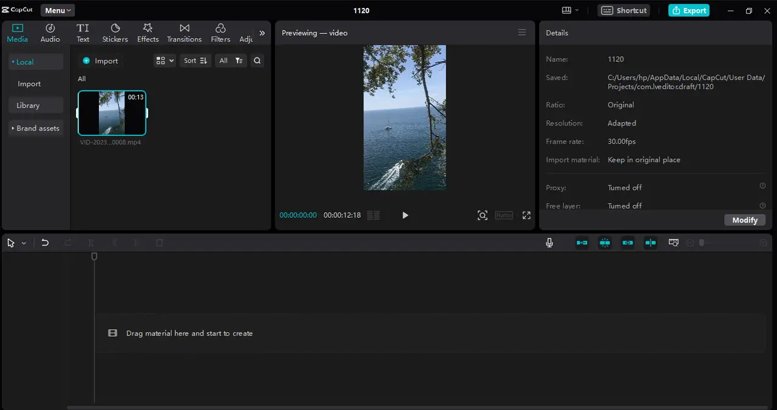This screenshot has height=410, width=777.
Task: Open the preview panel hamburger menu
Action: (x=522, y=33)
